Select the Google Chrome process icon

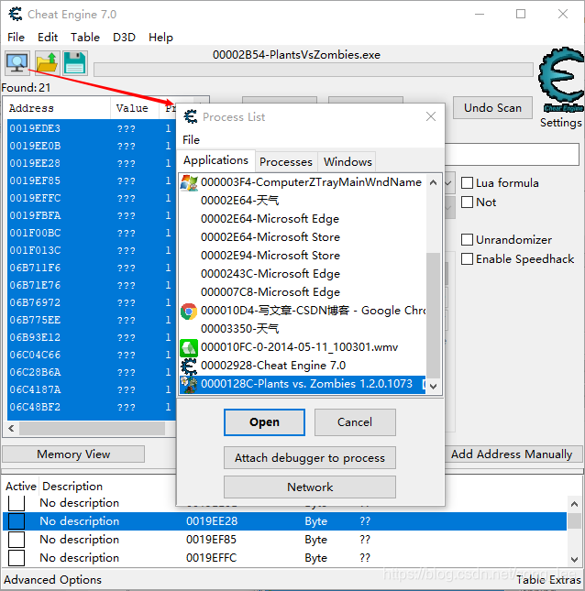[189, 311]
